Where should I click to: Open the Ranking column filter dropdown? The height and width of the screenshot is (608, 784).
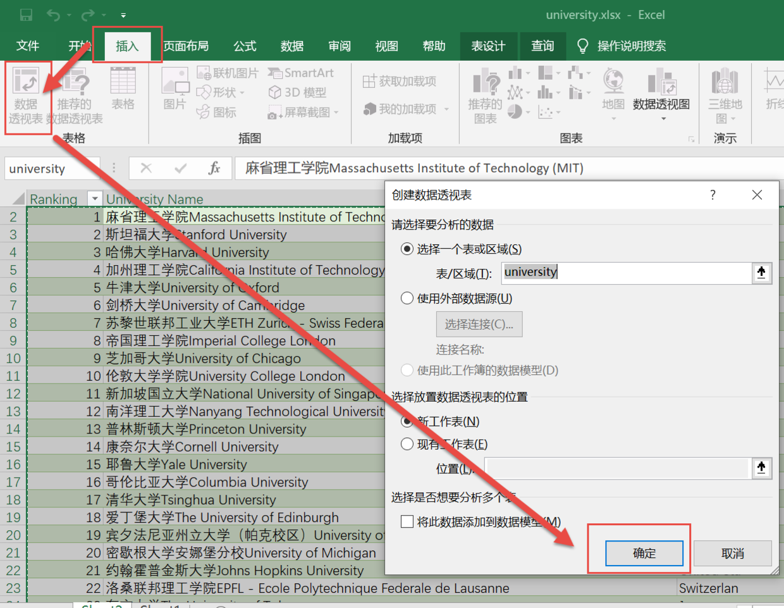(x=95, y=199)
